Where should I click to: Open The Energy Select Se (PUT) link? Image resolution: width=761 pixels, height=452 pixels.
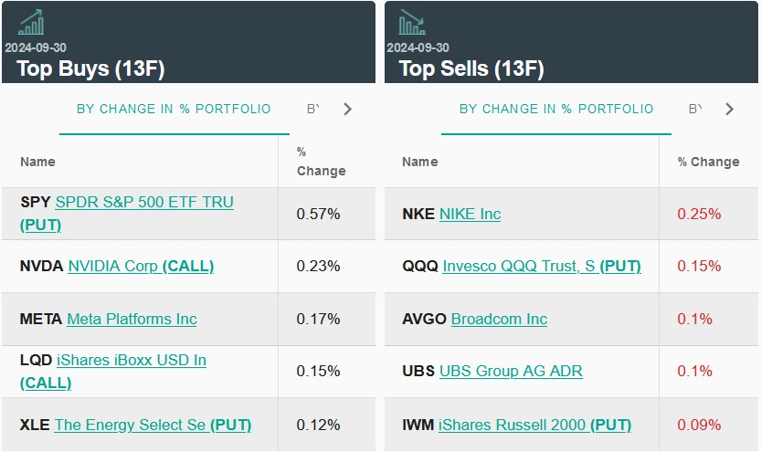153,425
